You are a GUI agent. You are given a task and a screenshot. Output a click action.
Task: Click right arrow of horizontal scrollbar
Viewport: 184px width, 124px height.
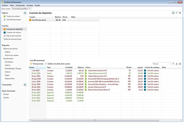tap(181, 120)
